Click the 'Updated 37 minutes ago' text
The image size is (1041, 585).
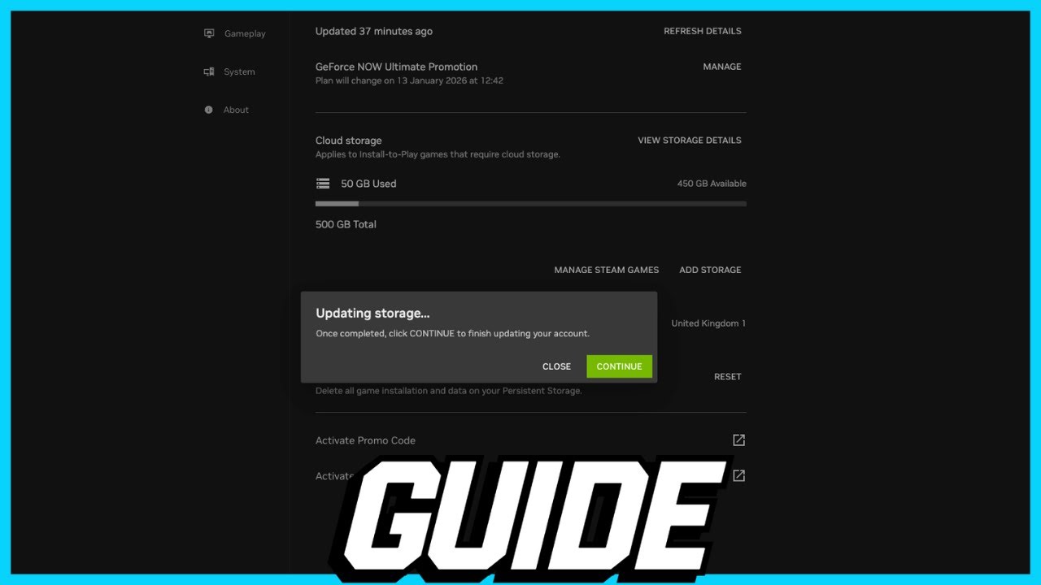(374, 31)
